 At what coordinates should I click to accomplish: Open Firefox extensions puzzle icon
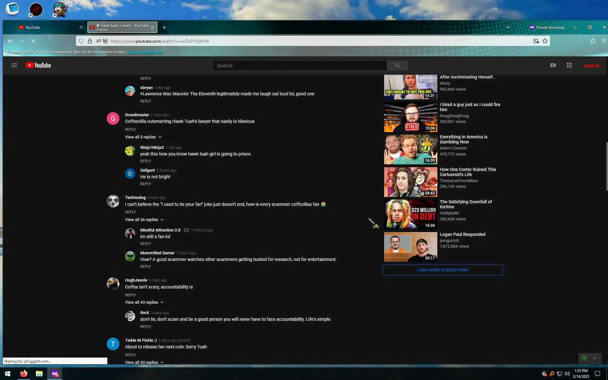pyautogui.click(x=593, y=41)
